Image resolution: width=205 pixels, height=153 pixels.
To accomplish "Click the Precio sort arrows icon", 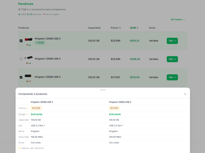I will coord(120,28).
